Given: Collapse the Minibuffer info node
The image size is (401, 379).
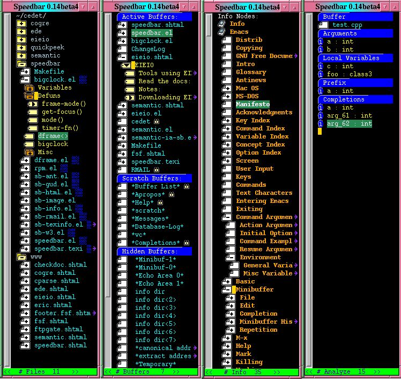Looking at the screenshot, I should pyautogui.click(x=227, y=289).
